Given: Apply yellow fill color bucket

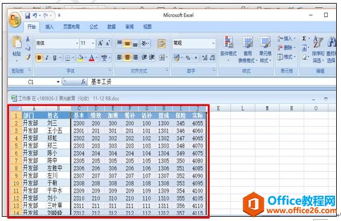Looking at the screenshot, I should coord(80,58).
